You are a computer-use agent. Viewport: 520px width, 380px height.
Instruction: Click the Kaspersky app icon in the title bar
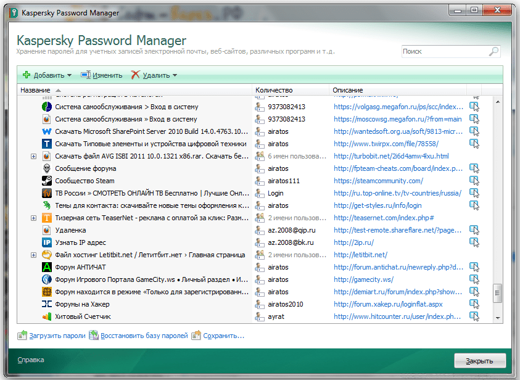[x=14, y=13]
